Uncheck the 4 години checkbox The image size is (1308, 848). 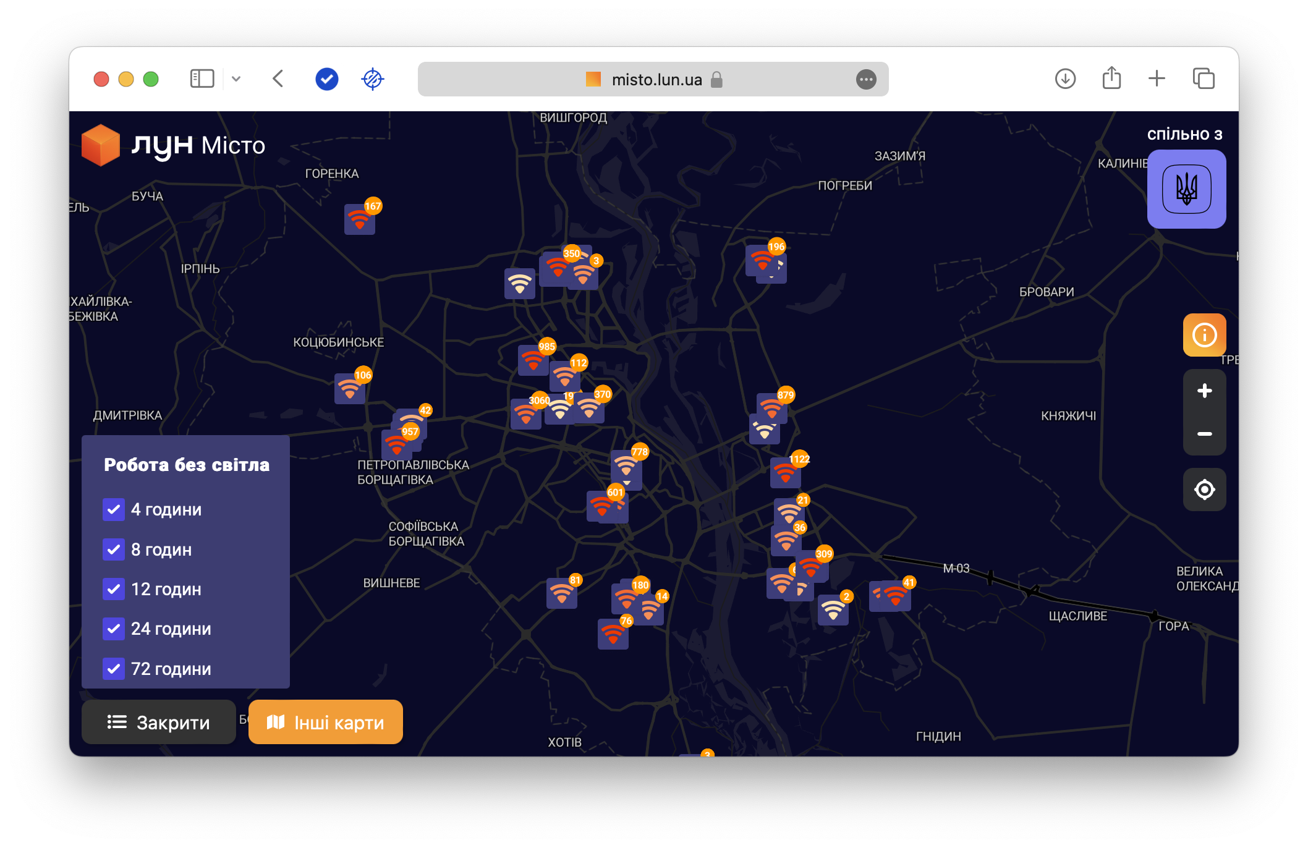click(x=114, y=509)
